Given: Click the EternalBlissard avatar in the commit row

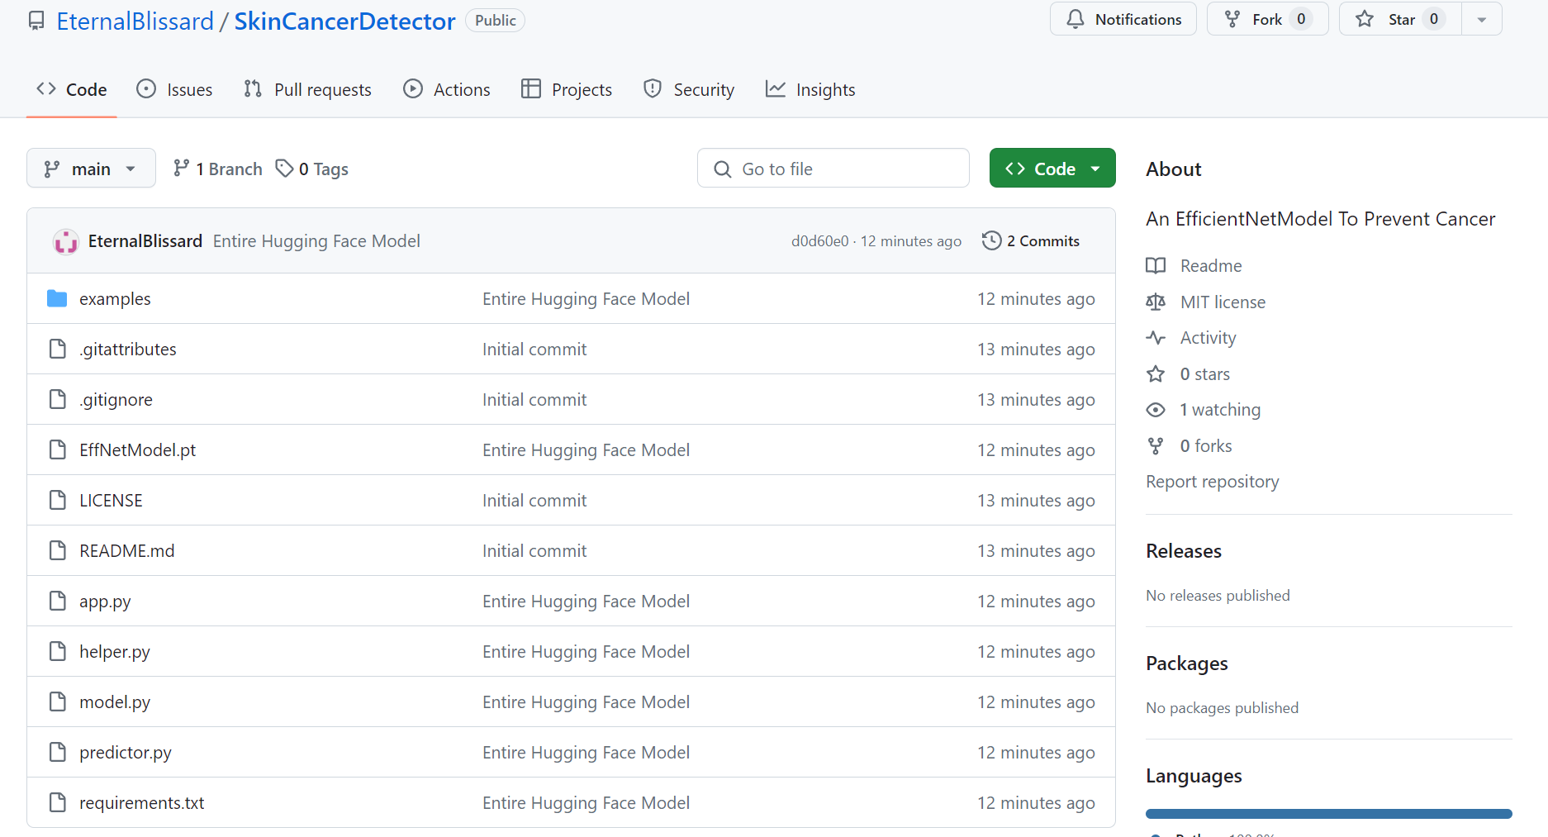Looking at the screenshot, I should 66,241.
